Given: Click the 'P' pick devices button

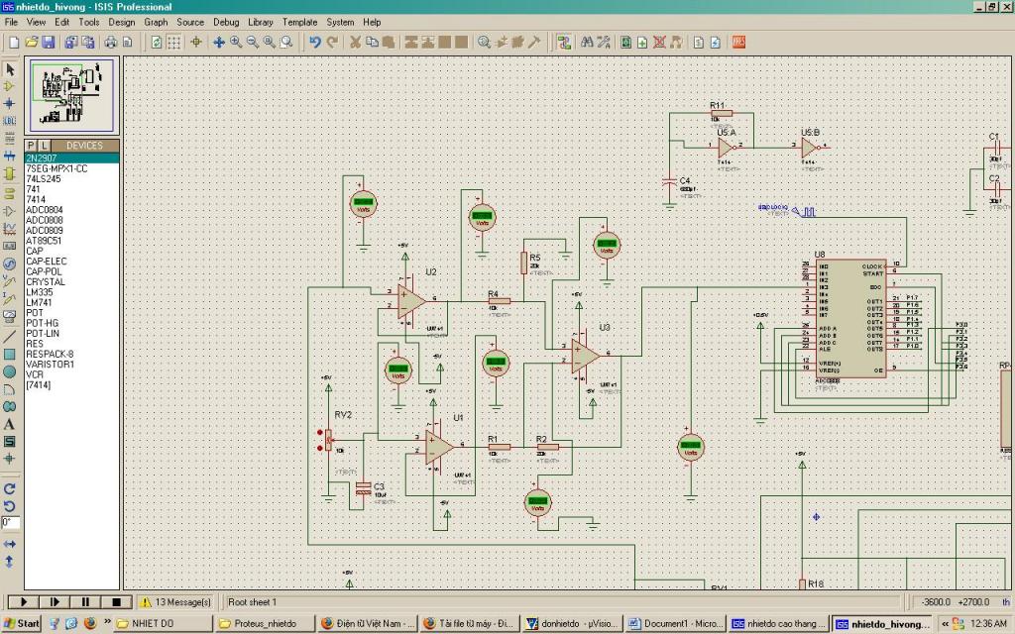Looking at the screenshot, I should 31,146.
